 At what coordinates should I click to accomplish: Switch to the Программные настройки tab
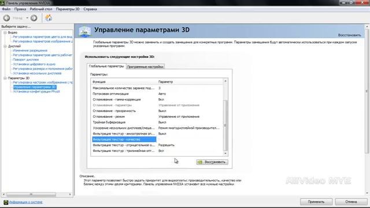pos(145,67)
